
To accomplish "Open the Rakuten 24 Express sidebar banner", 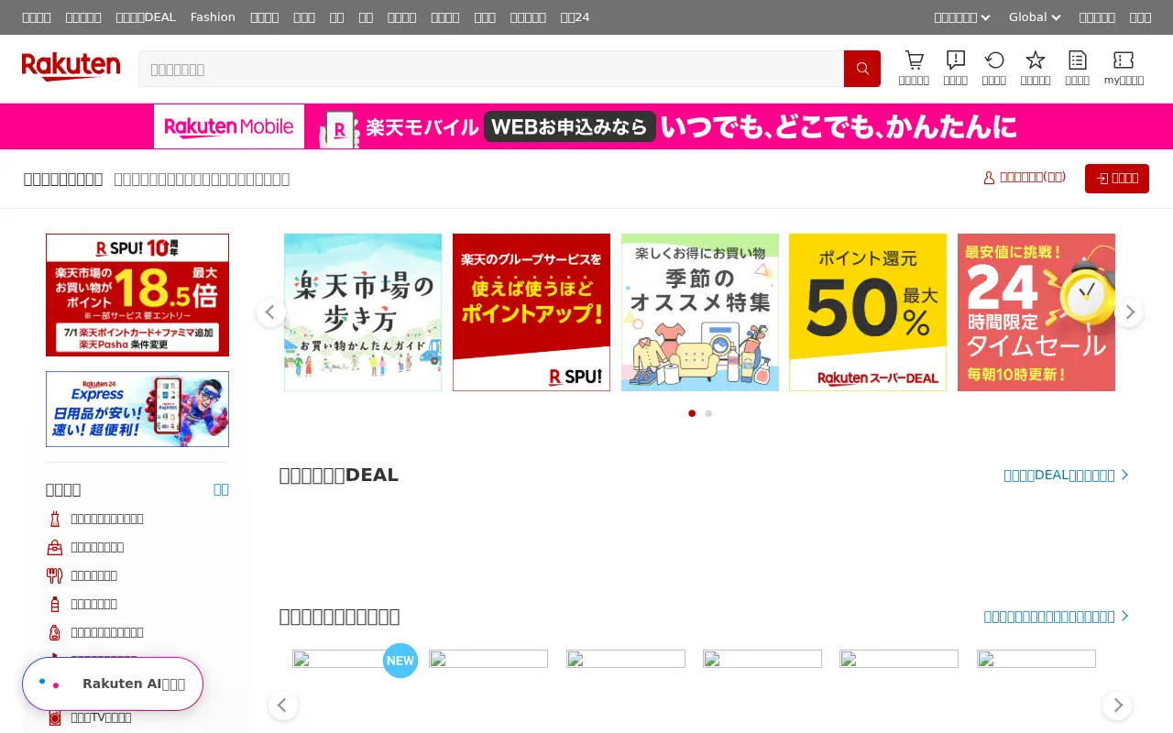I will point(137,409).
